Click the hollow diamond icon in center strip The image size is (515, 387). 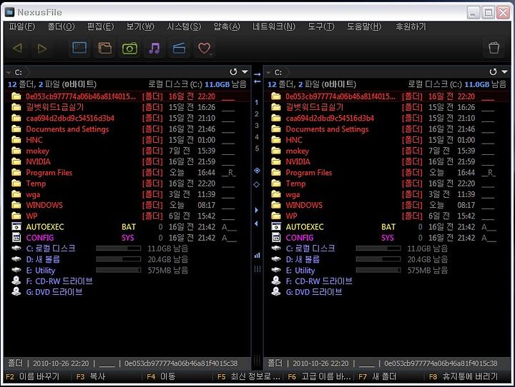257,185
